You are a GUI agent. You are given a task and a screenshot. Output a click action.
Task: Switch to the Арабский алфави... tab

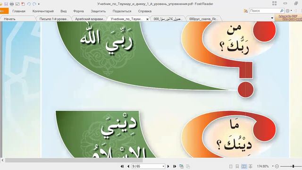click(x=90, y=19)
